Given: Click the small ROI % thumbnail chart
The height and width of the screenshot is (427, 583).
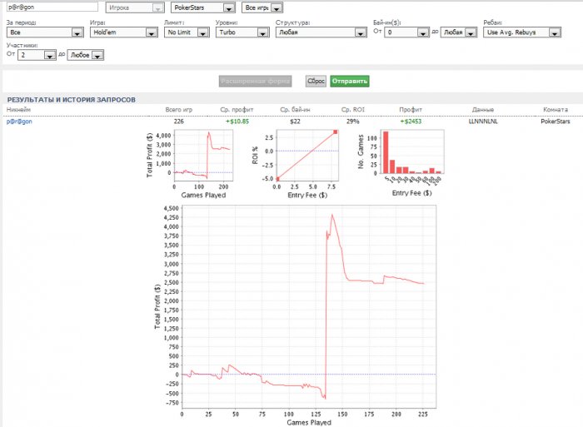Looking at the screenshot, I should [296, 164].
